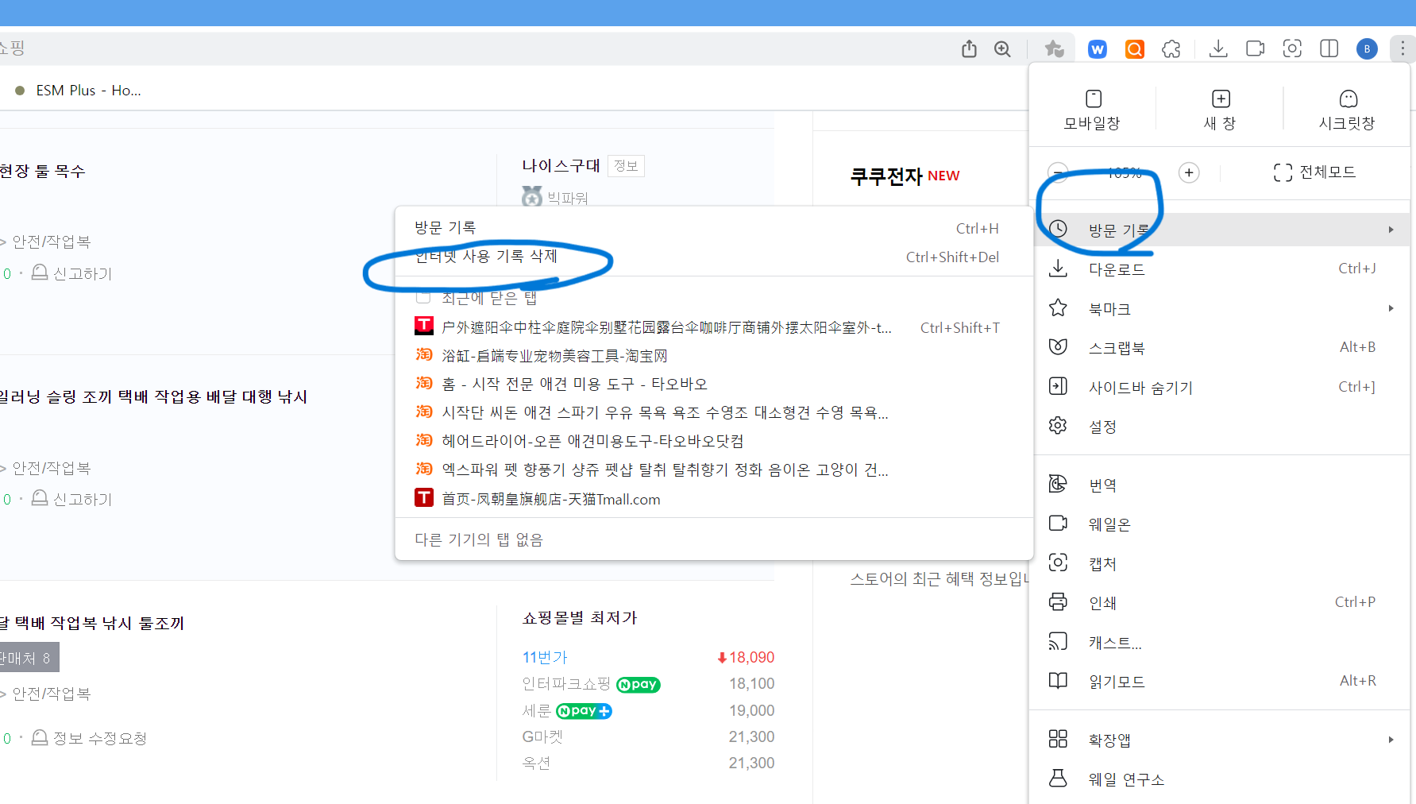Choose 인쇄 in the menu
The height and width of the screenshot is (804, 1416).
1221,602
